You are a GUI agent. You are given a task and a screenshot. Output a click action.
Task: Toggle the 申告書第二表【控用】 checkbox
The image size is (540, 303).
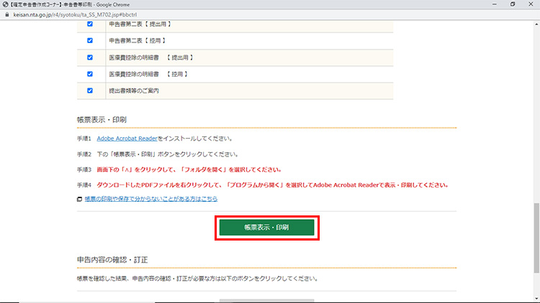pyautogui.click(x=90, y=40)
